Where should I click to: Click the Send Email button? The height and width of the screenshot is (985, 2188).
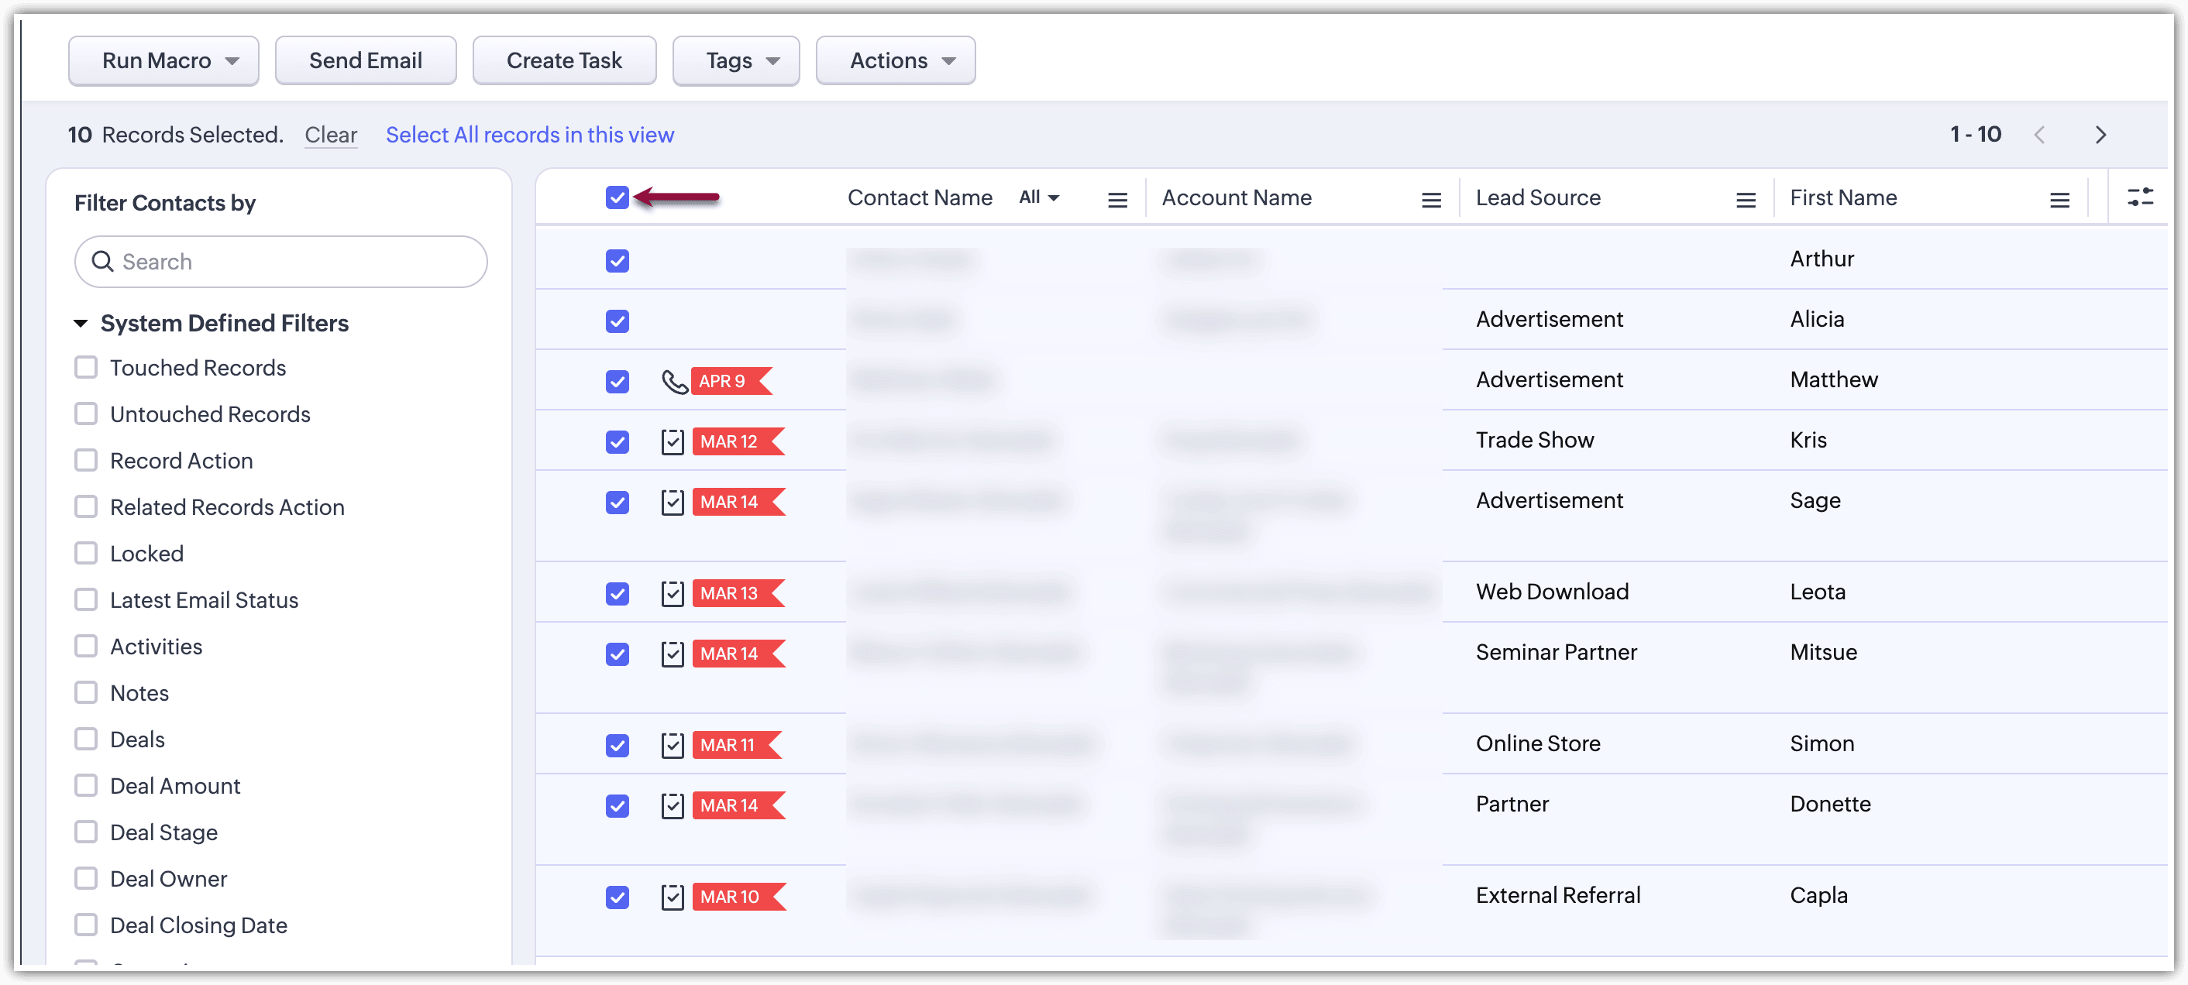click(x=365, y=61)
